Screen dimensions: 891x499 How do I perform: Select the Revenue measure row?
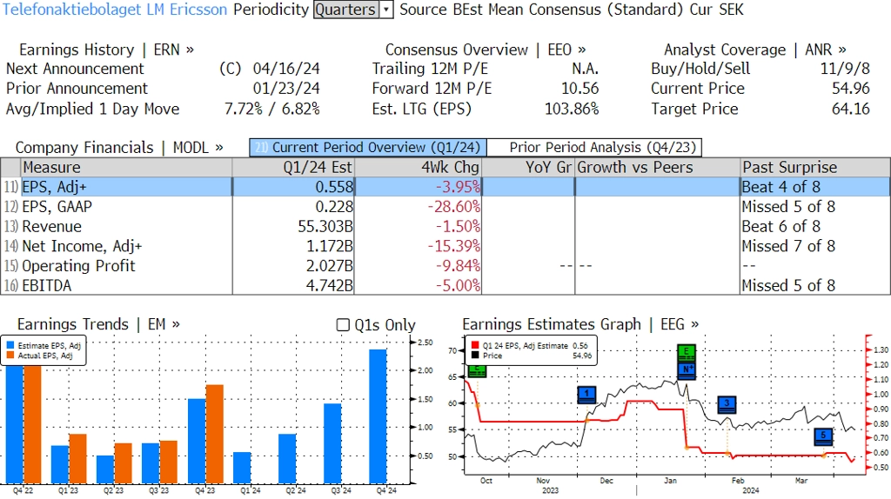[445, 227]
